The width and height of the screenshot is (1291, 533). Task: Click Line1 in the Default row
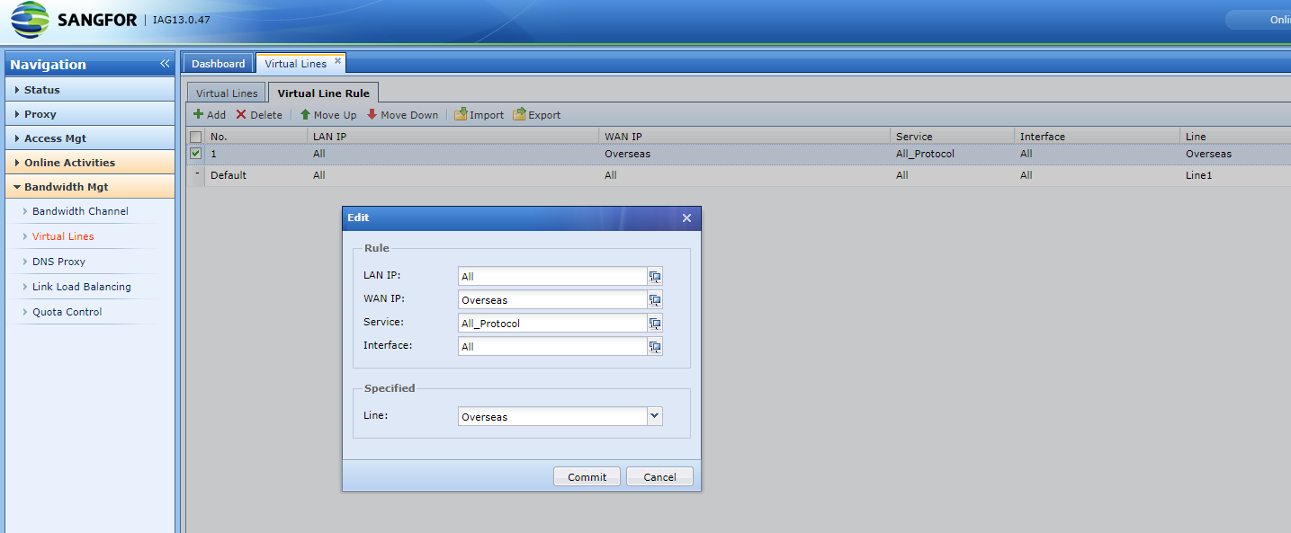(1198, 175)
